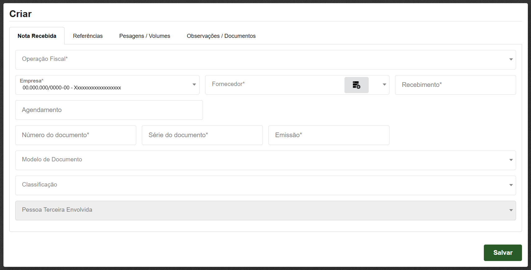The image size is (531, 270).
Task: Focus the Agendamento input field
Action: tap(109, 110)
